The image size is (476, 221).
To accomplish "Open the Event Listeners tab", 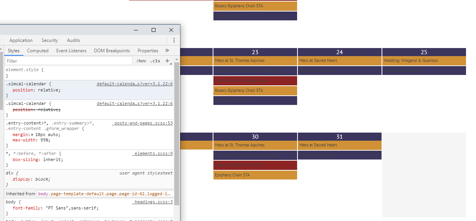I will pyautogui.click(x=71, y=51).
